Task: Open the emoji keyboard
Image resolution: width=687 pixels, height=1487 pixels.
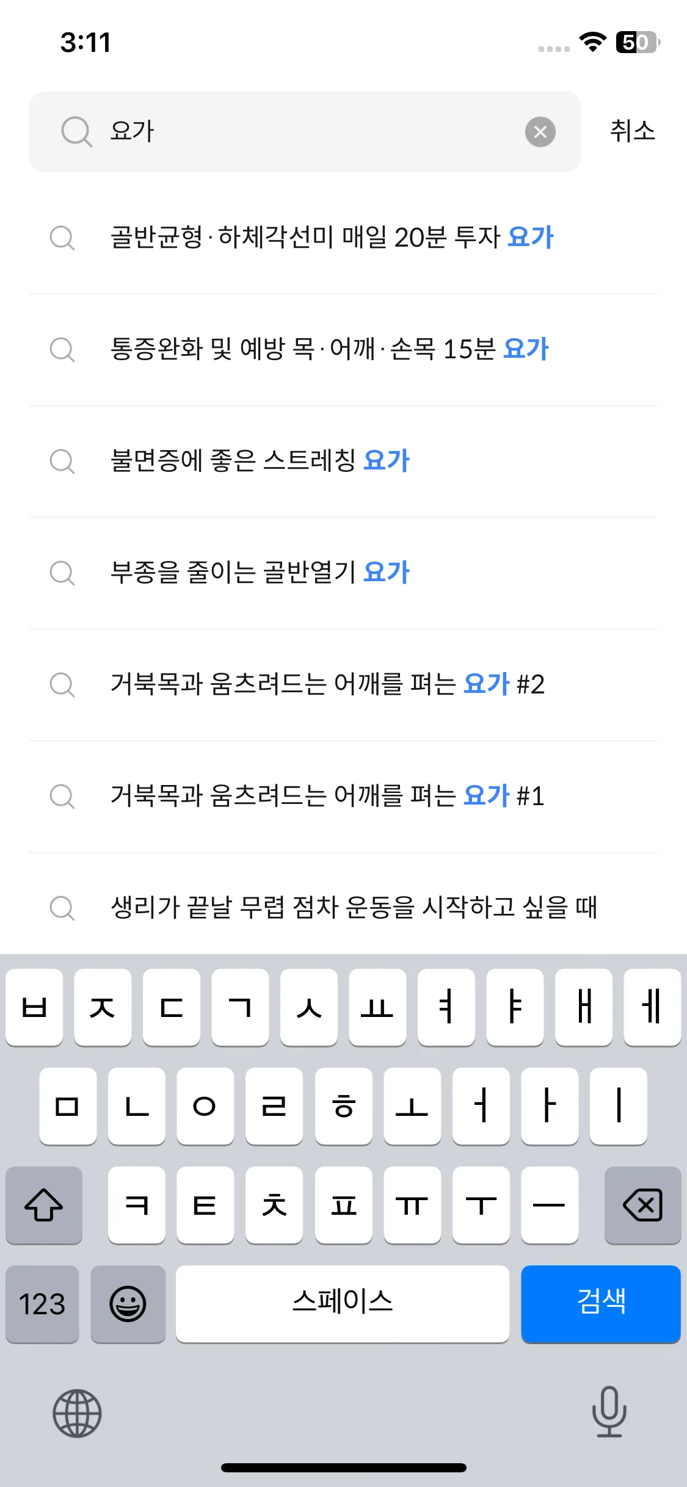Action: 128,1304
